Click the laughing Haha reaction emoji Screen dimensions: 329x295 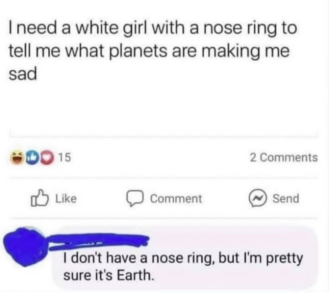(16, 158)
